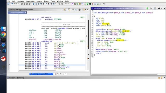Click Export icon in Decompile header
This screenshot has width=166, height=93.
click(x=155, y=8)
